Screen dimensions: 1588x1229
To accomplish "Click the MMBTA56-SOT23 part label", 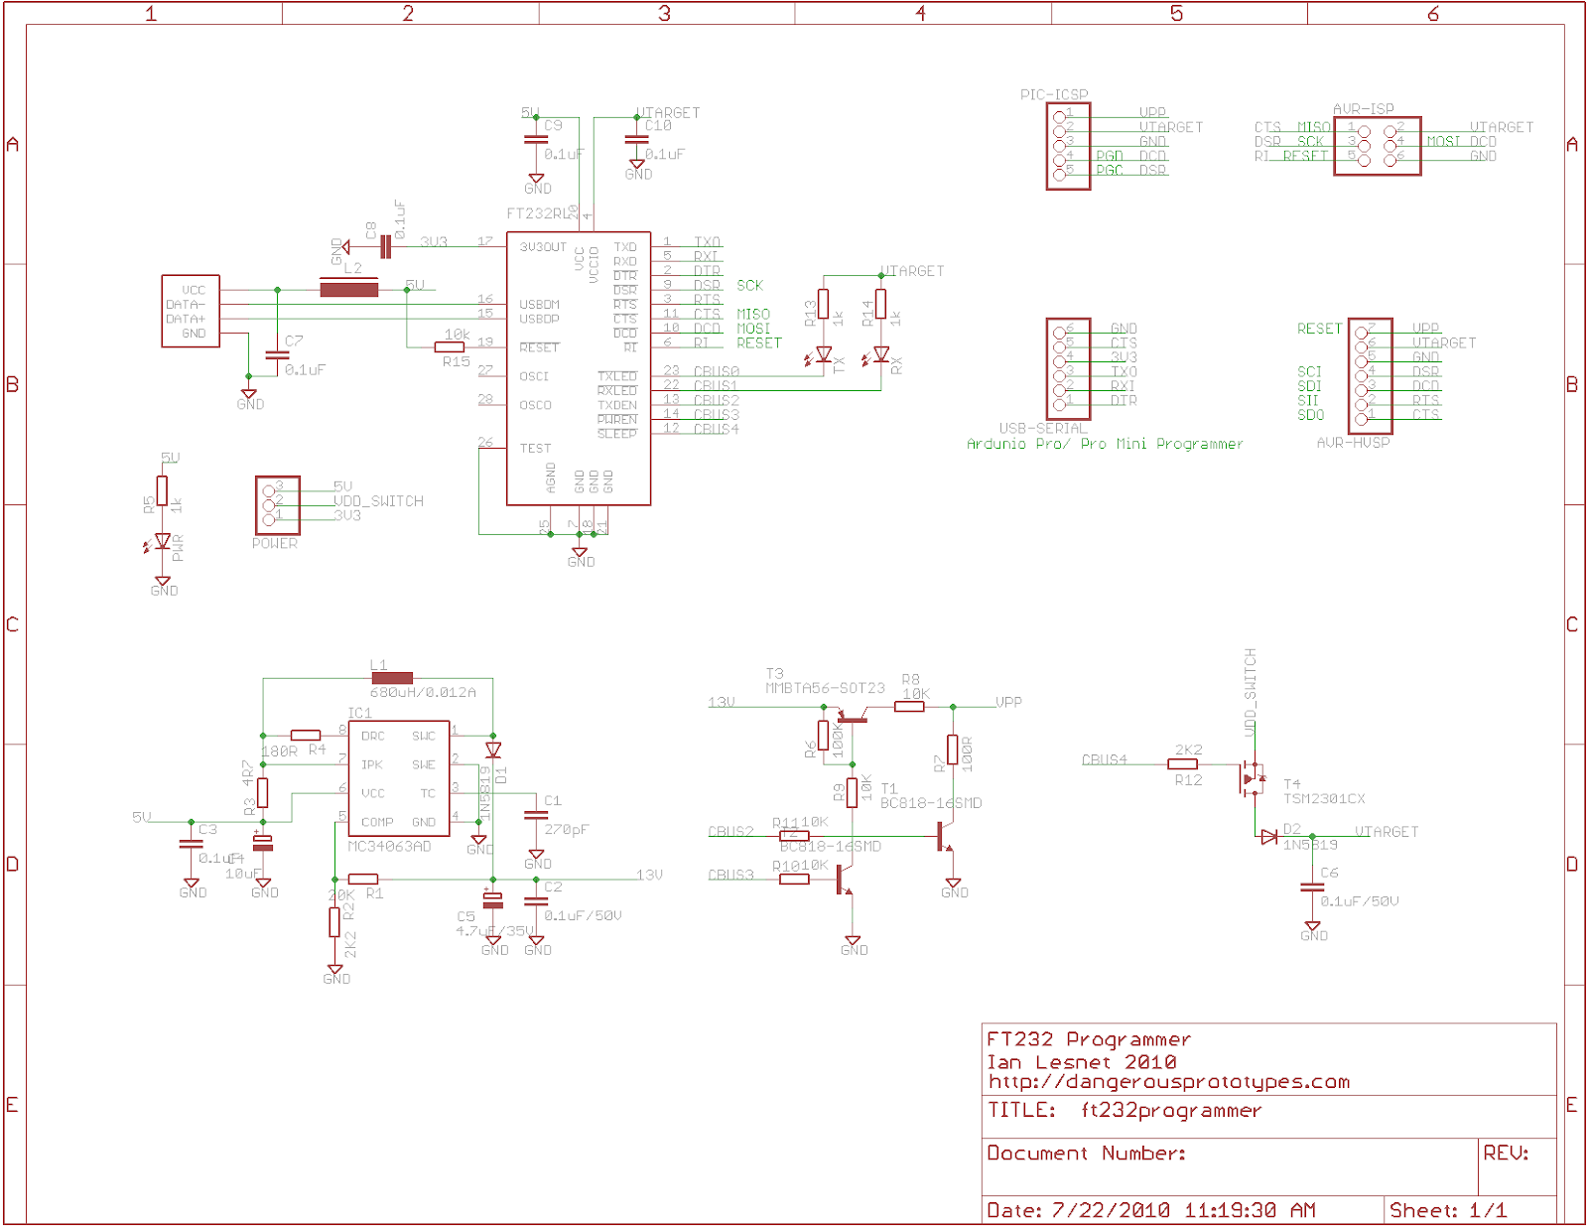I will click(825, 688).
